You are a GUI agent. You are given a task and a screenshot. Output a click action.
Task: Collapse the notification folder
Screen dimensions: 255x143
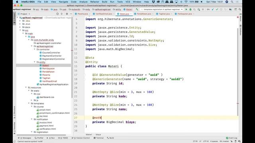coord(32,119)
